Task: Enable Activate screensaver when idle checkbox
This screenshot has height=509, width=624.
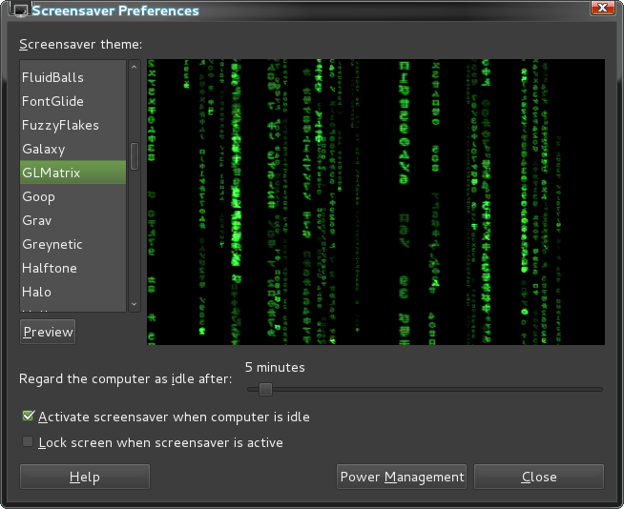Action: coord(29,417)
